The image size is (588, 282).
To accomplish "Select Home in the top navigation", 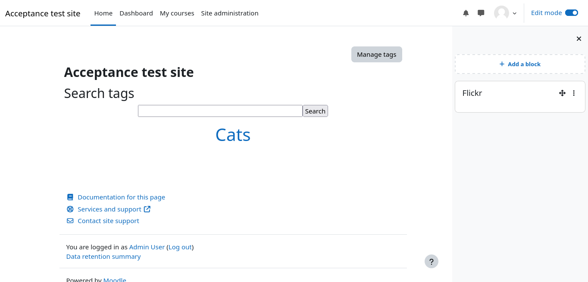I will click(103, 13).
